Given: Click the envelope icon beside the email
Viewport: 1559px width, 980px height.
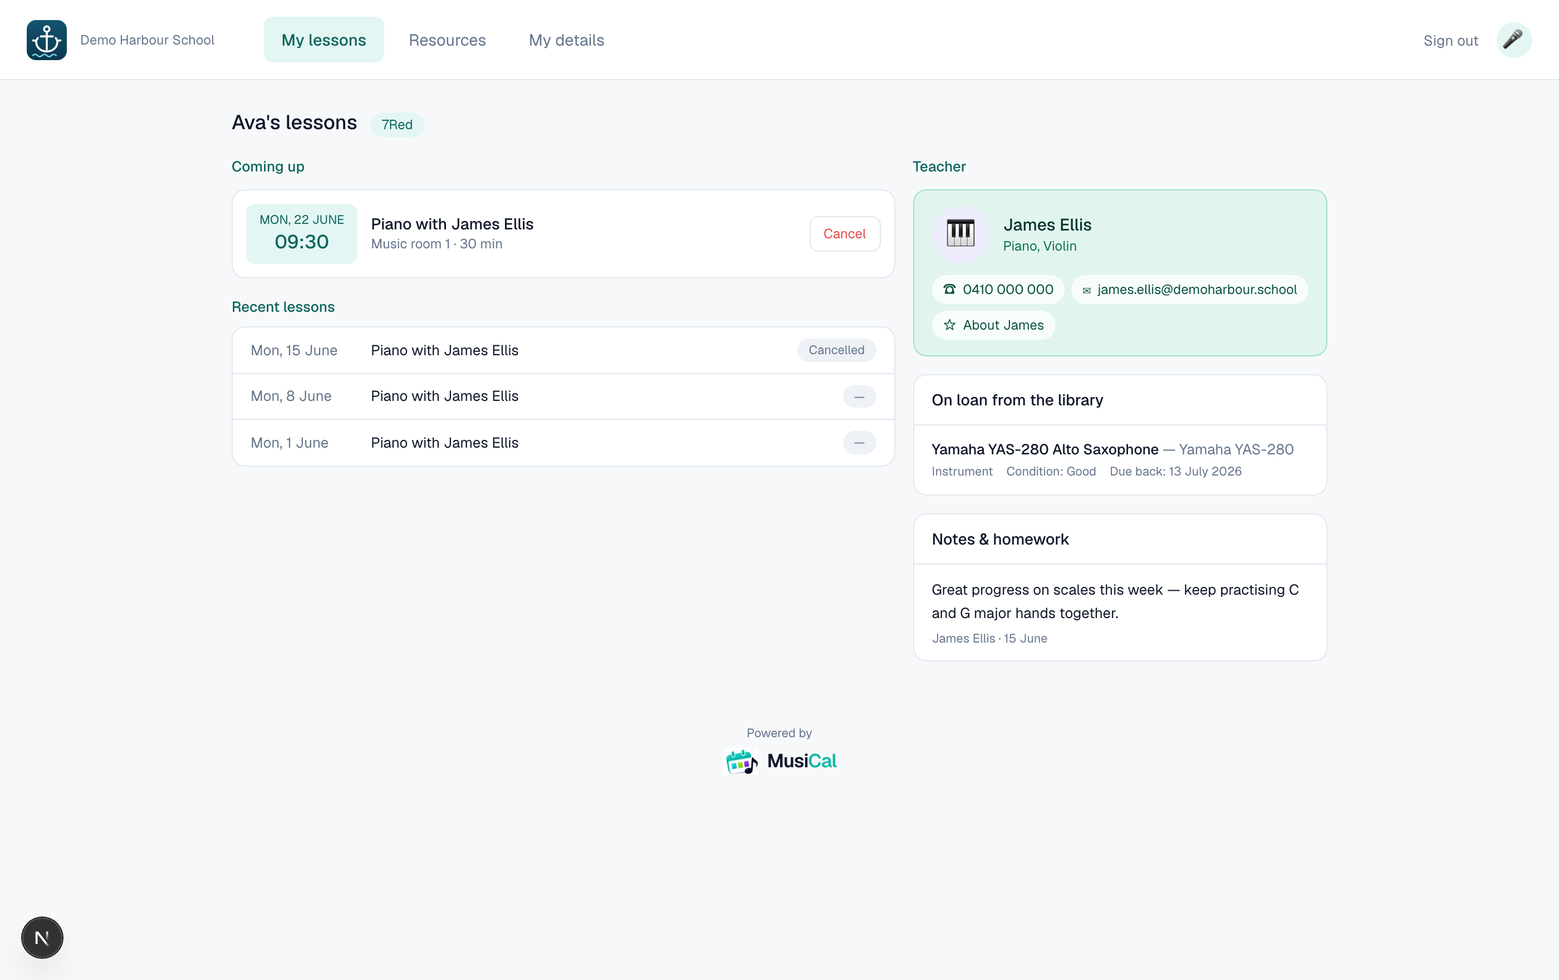Looking at the screenshot, I should point(1086,291).
